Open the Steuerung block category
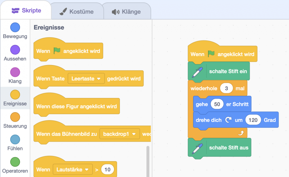The width and height of the screenshot is (289, 177). (x=15, y=117)
